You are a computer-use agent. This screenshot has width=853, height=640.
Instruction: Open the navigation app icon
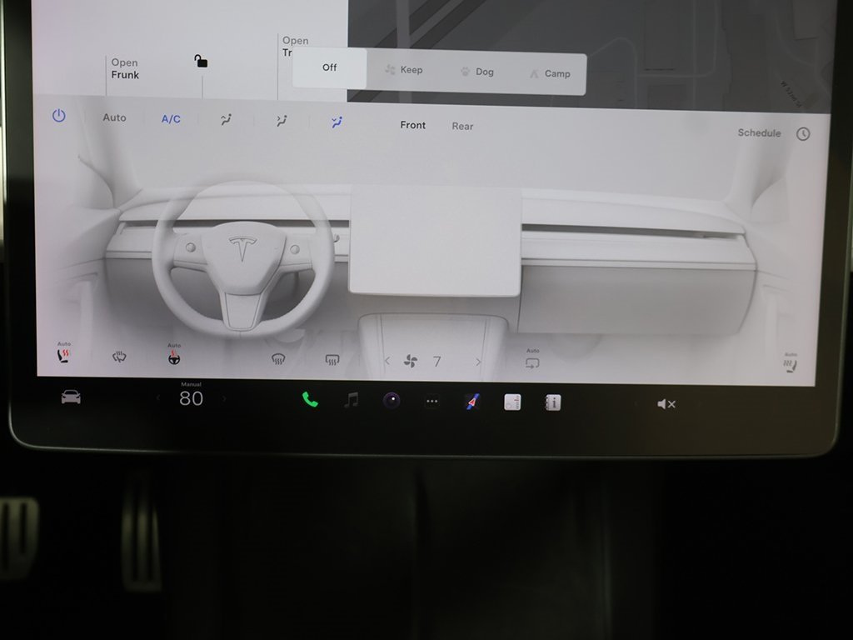472,402
